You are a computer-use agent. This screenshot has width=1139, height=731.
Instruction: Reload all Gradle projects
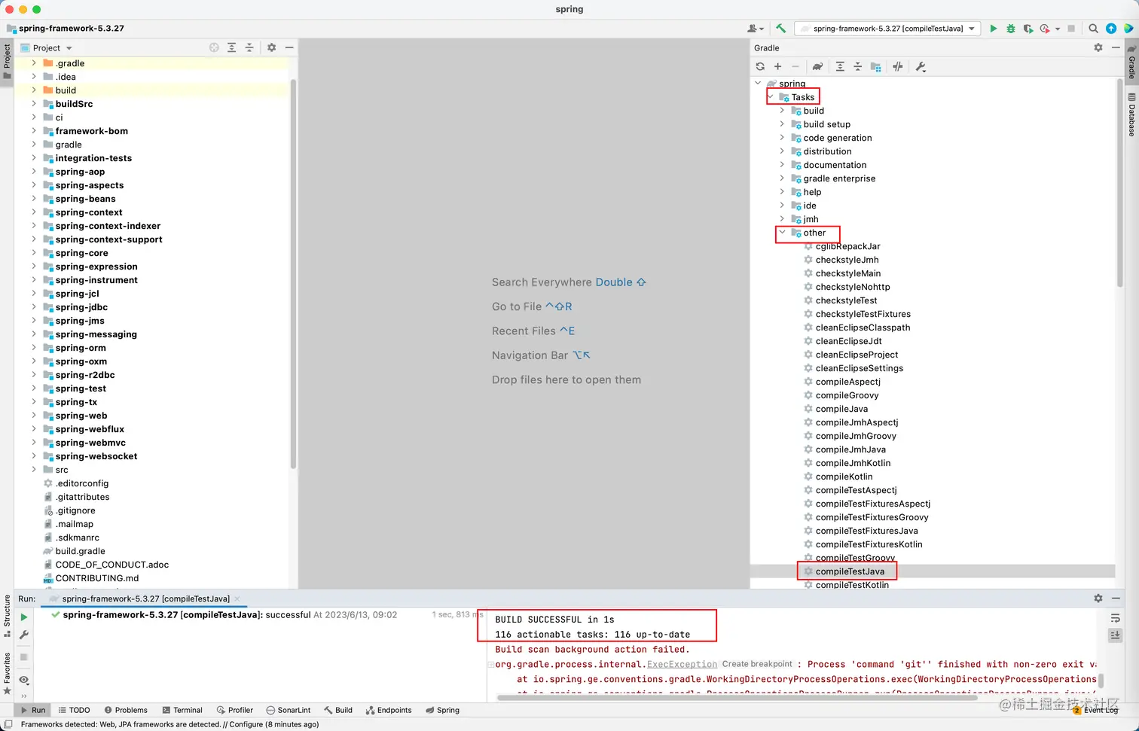[760, 67]
